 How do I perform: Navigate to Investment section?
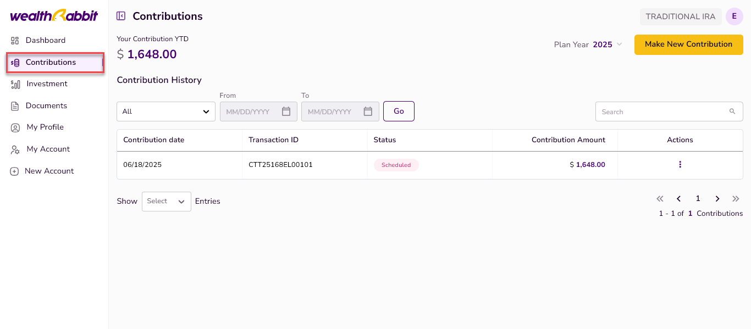tap(47, 84)
